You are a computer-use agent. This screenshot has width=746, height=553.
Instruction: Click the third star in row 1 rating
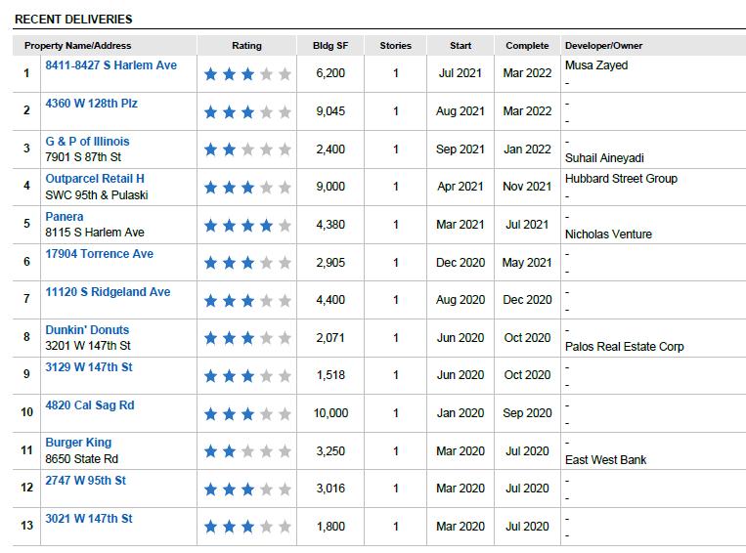247,73
